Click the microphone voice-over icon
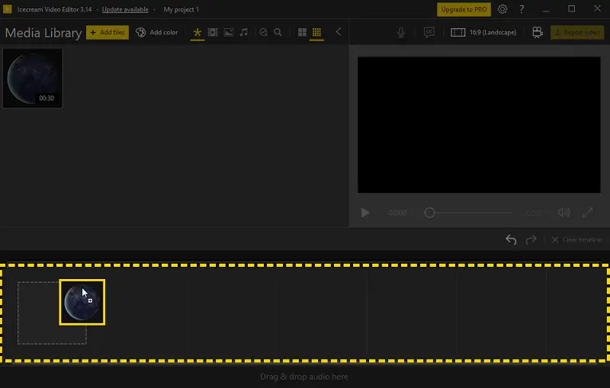610x388 pixels. point(401,32)
